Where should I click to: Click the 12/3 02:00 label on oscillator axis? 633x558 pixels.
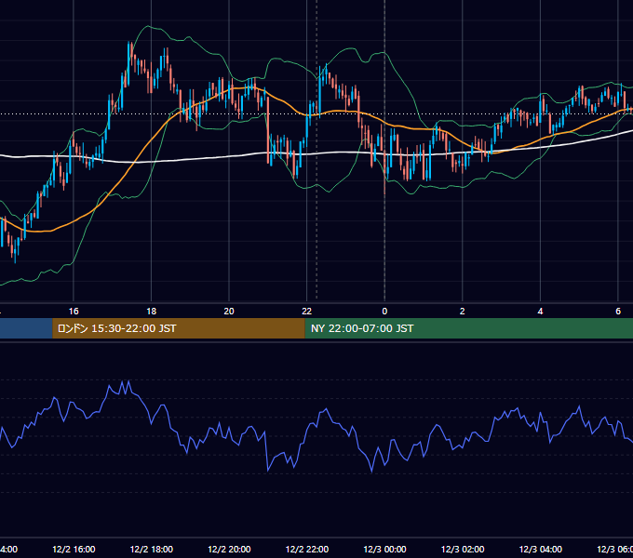click(463, 550)
